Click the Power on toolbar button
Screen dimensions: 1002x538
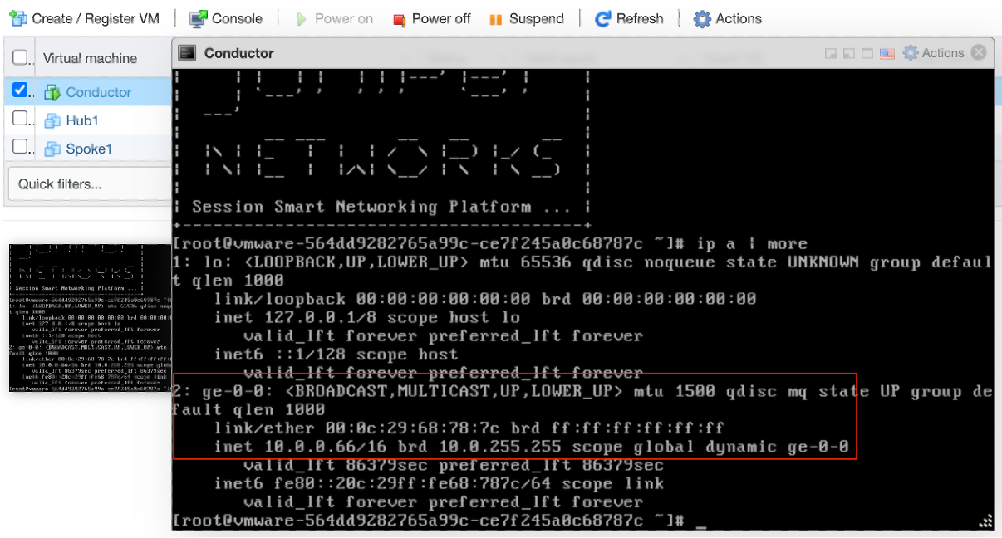[x=334, y=18]
